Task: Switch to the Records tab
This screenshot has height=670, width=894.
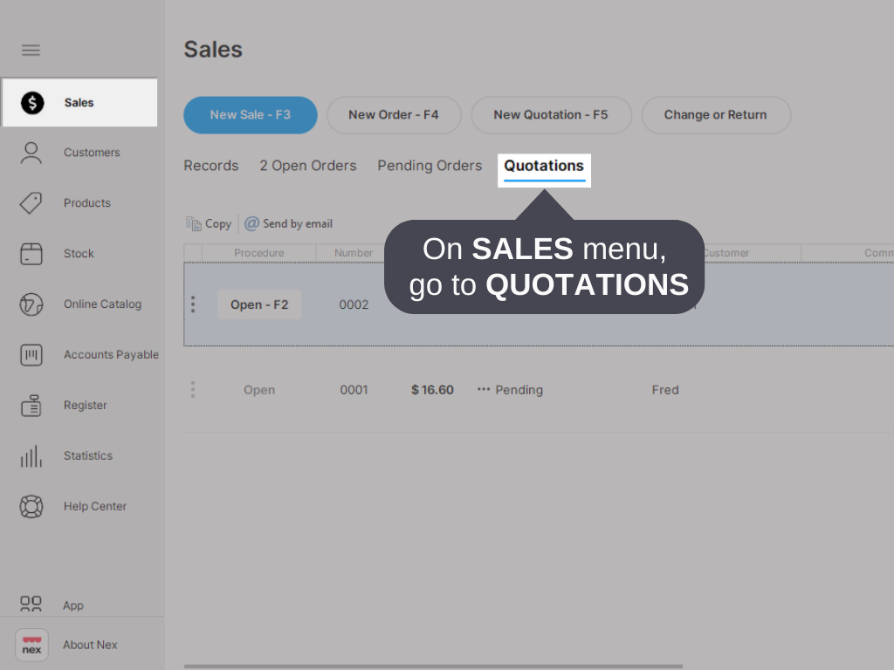Action: pyautogui.click(x=210, y=165)
